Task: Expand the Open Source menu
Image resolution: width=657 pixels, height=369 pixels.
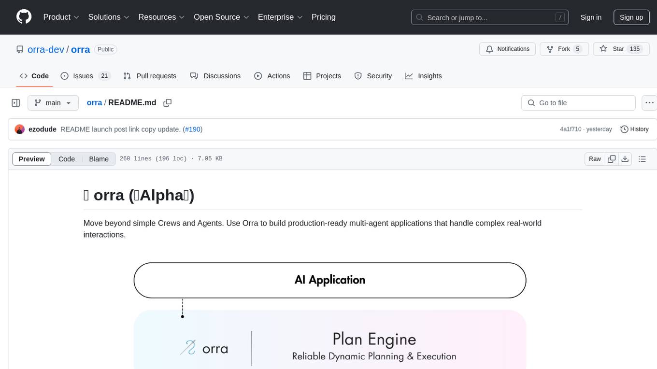Action: click(221, 17)
